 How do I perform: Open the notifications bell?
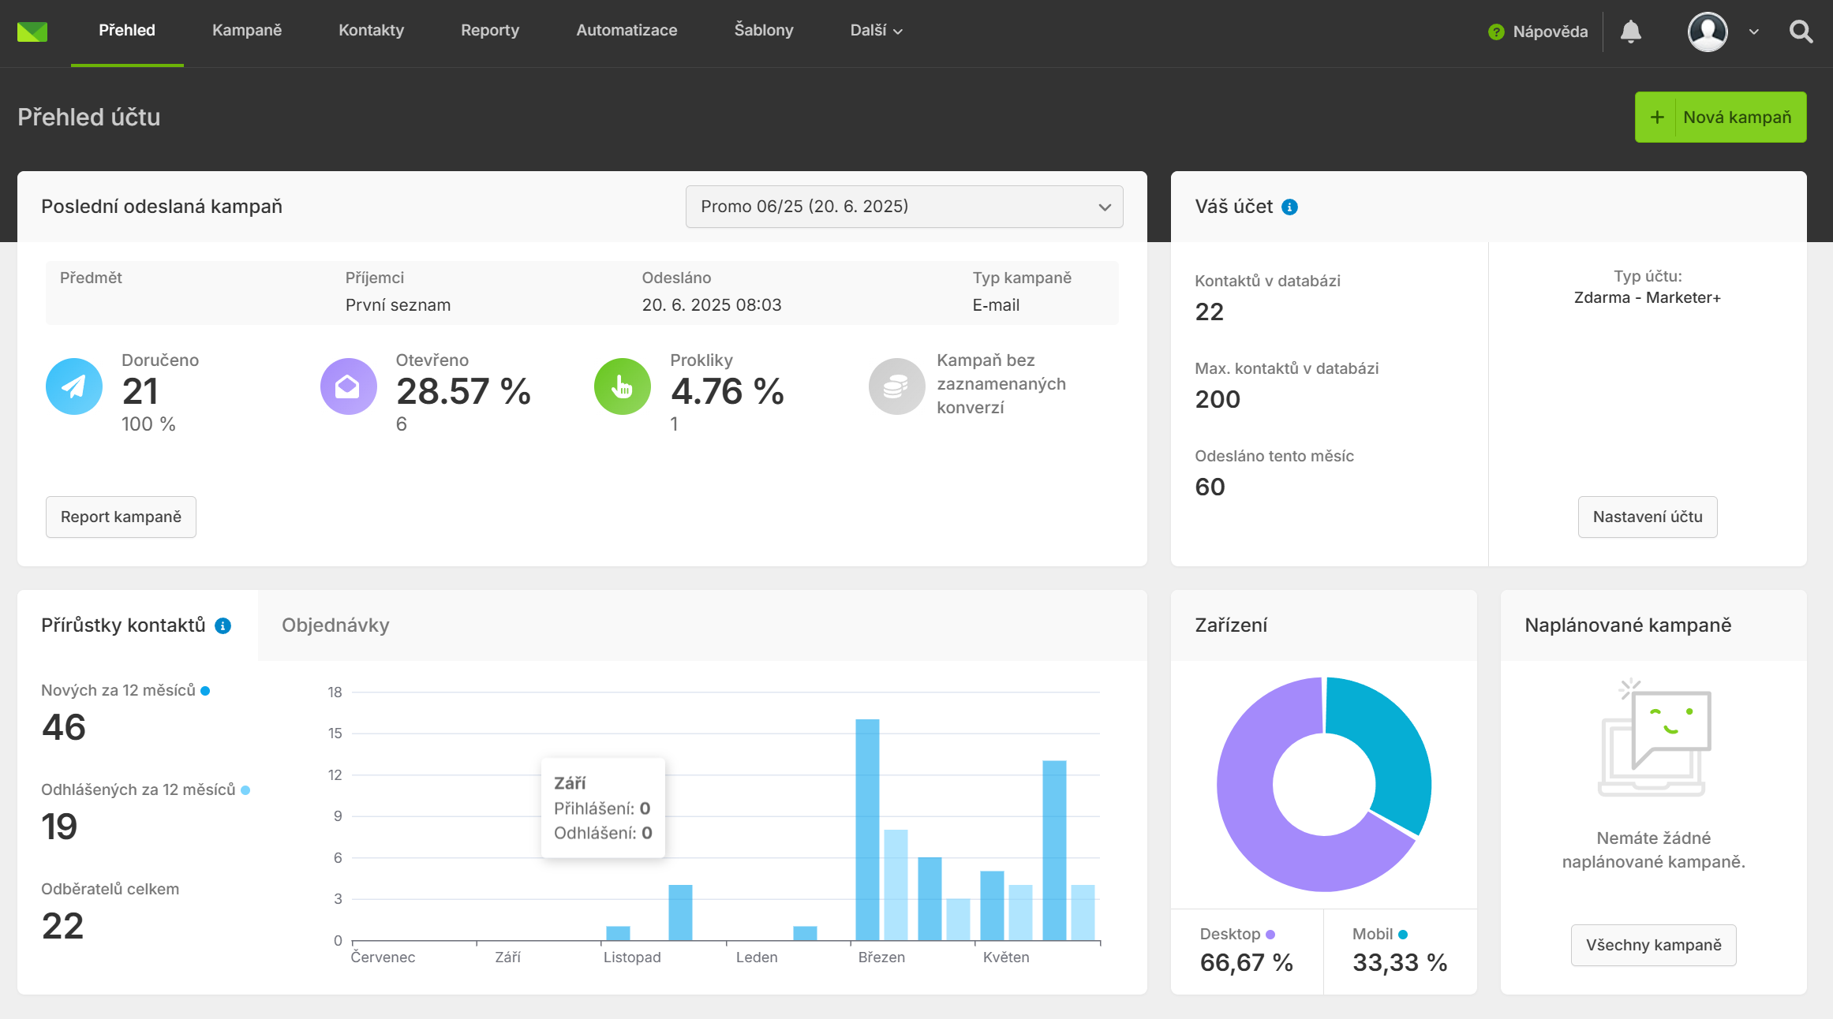(1630, 32)
